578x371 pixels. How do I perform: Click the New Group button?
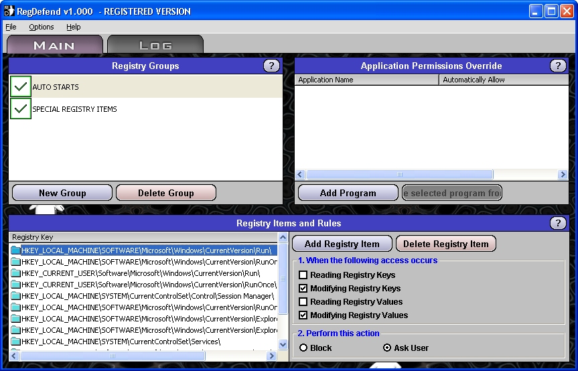[62, 193]
